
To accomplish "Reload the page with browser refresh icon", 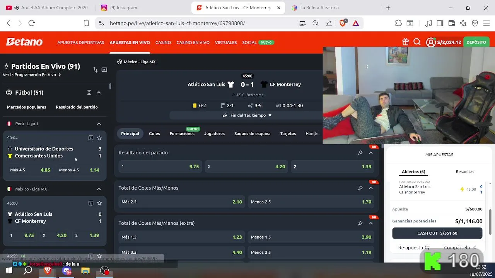I will point(32,23).
